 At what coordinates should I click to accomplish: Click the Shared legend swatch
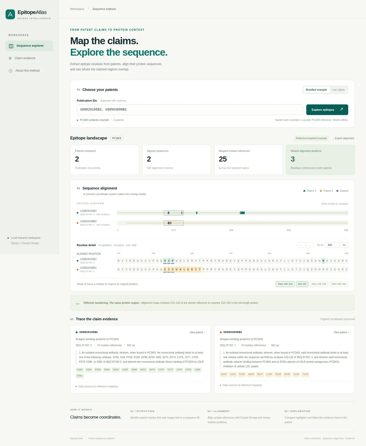coord(337,191)
